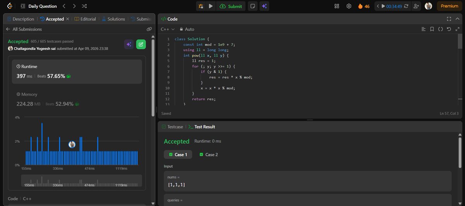Image resolution: width=465 pixels, height=206 pixels.
Task: Pause or resume the timer play icon
Action: click(383, 6)
